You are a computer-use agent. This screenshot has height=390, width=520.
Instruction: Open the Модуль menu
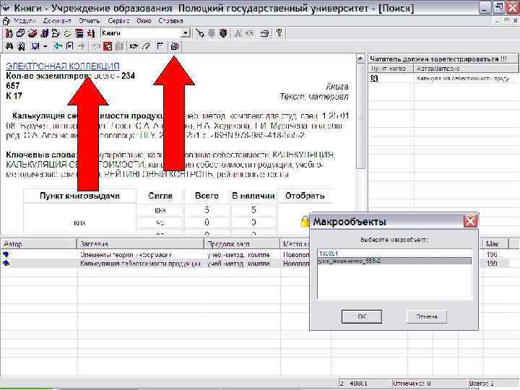pos(25,21)
